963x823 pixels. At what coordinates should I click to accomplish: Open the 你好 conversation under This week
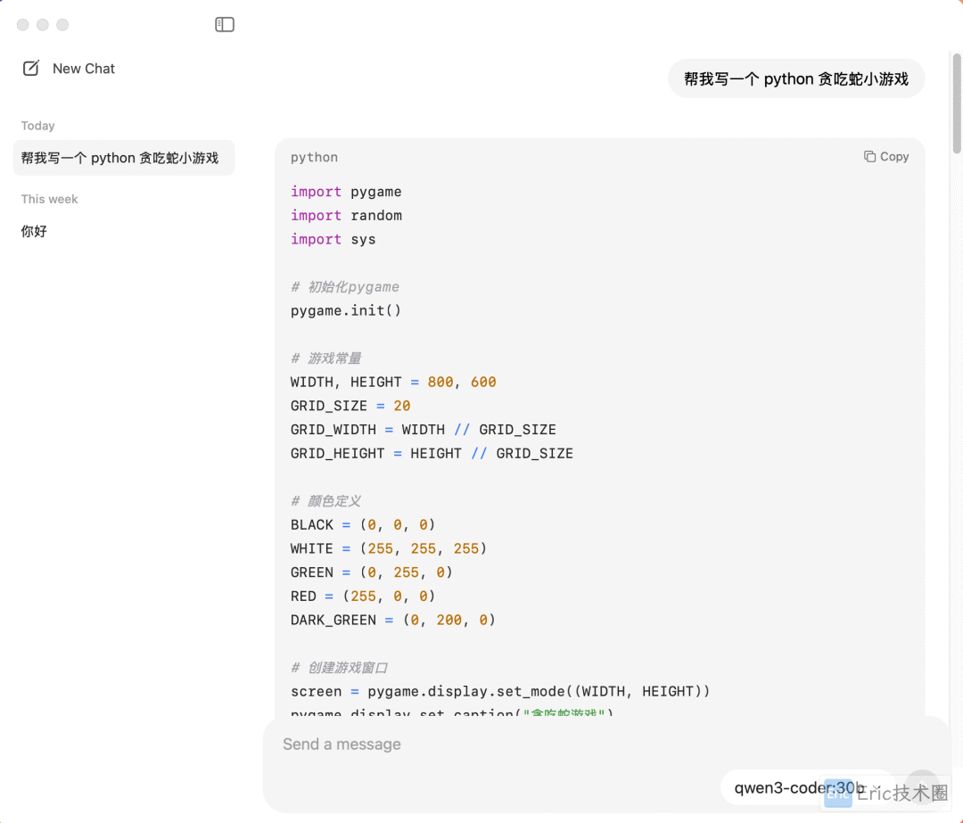34,231
